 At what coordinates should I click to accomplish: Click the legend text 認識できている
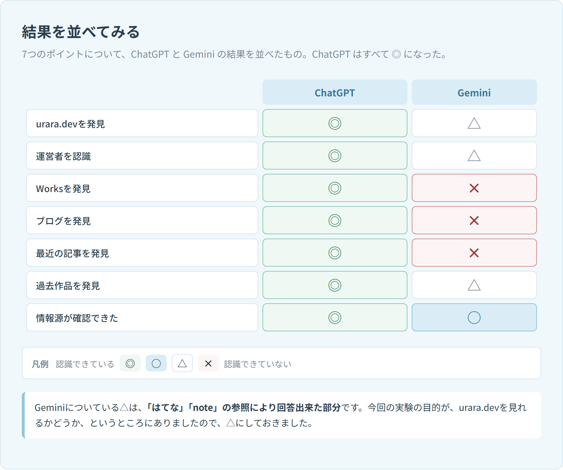pyautogui.click(x=85, y=364)
